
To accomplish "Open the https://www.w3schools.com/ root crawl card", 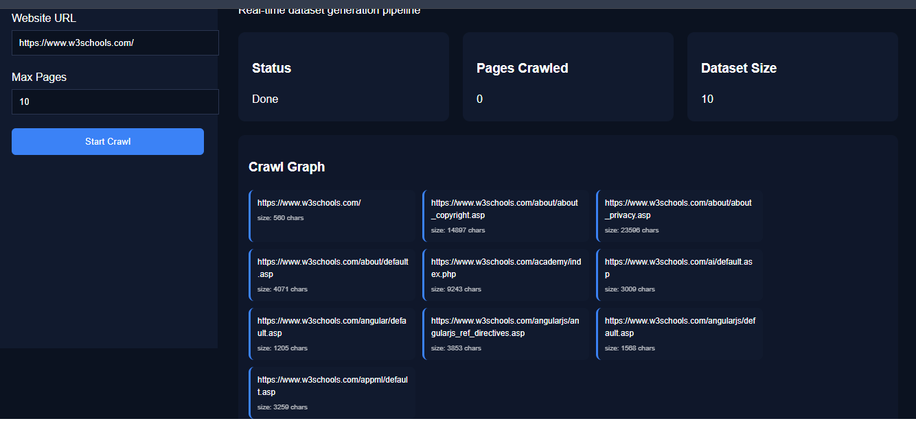I will click(x=332, y=216).
